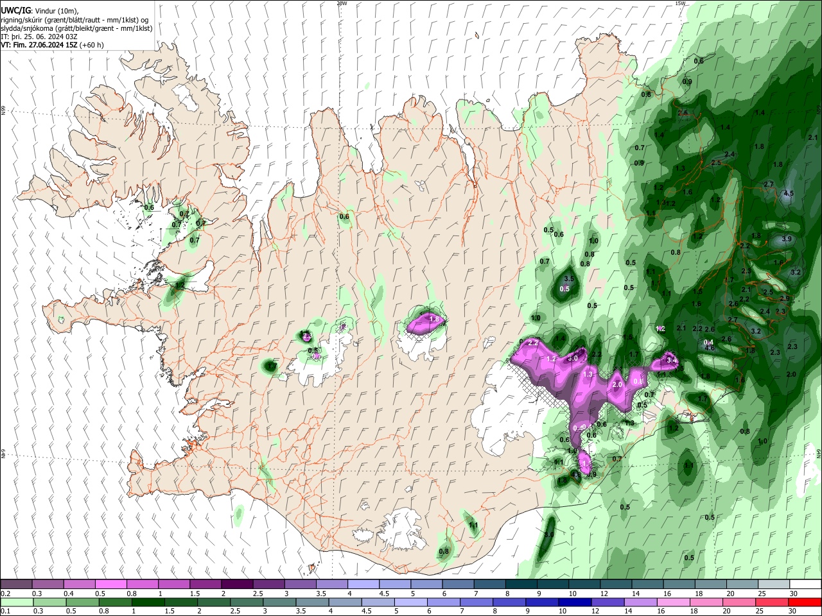Click the map value "2.2" on pink area

(532, 343)
